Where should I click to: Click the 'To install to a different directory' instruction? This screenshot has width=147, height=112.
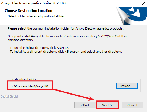click(x=65, y=52)
